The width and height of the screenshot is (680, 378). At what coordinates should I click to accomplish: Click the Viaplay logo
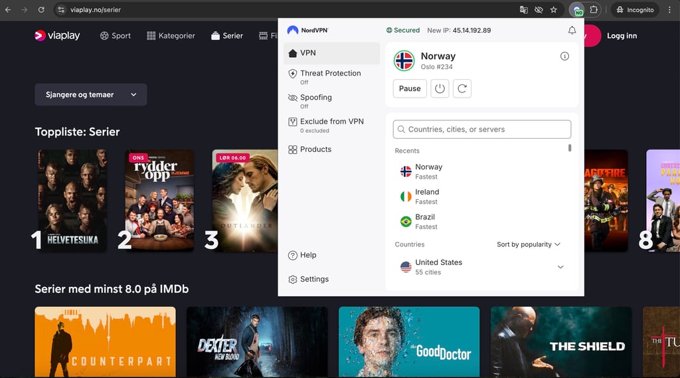point(57,36)
